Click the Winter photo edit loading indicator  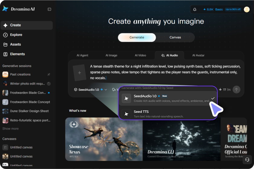tap(49, 84)
